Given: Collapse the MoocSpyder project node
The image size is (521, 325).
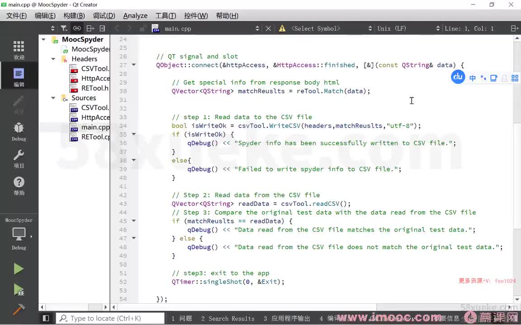Looking at the screenshot, I should coord(43,39).
